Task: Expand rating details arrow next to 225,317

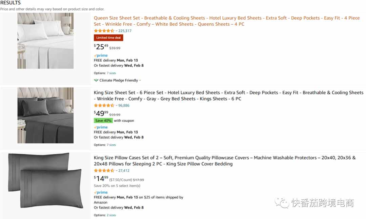Action: pyautogui.click(x=117, y=31)
